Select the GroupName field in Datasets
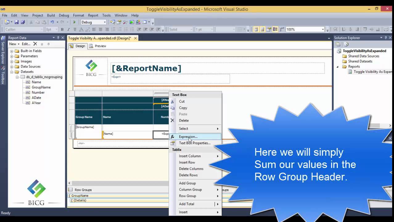This screenshot has width=394, height=222. pyautogui.click(x=41, y=87)
